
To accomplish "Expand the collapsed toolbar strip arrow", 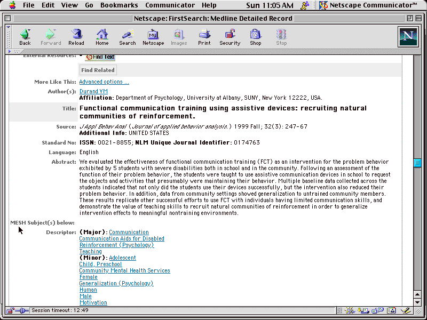I will 9,51.
